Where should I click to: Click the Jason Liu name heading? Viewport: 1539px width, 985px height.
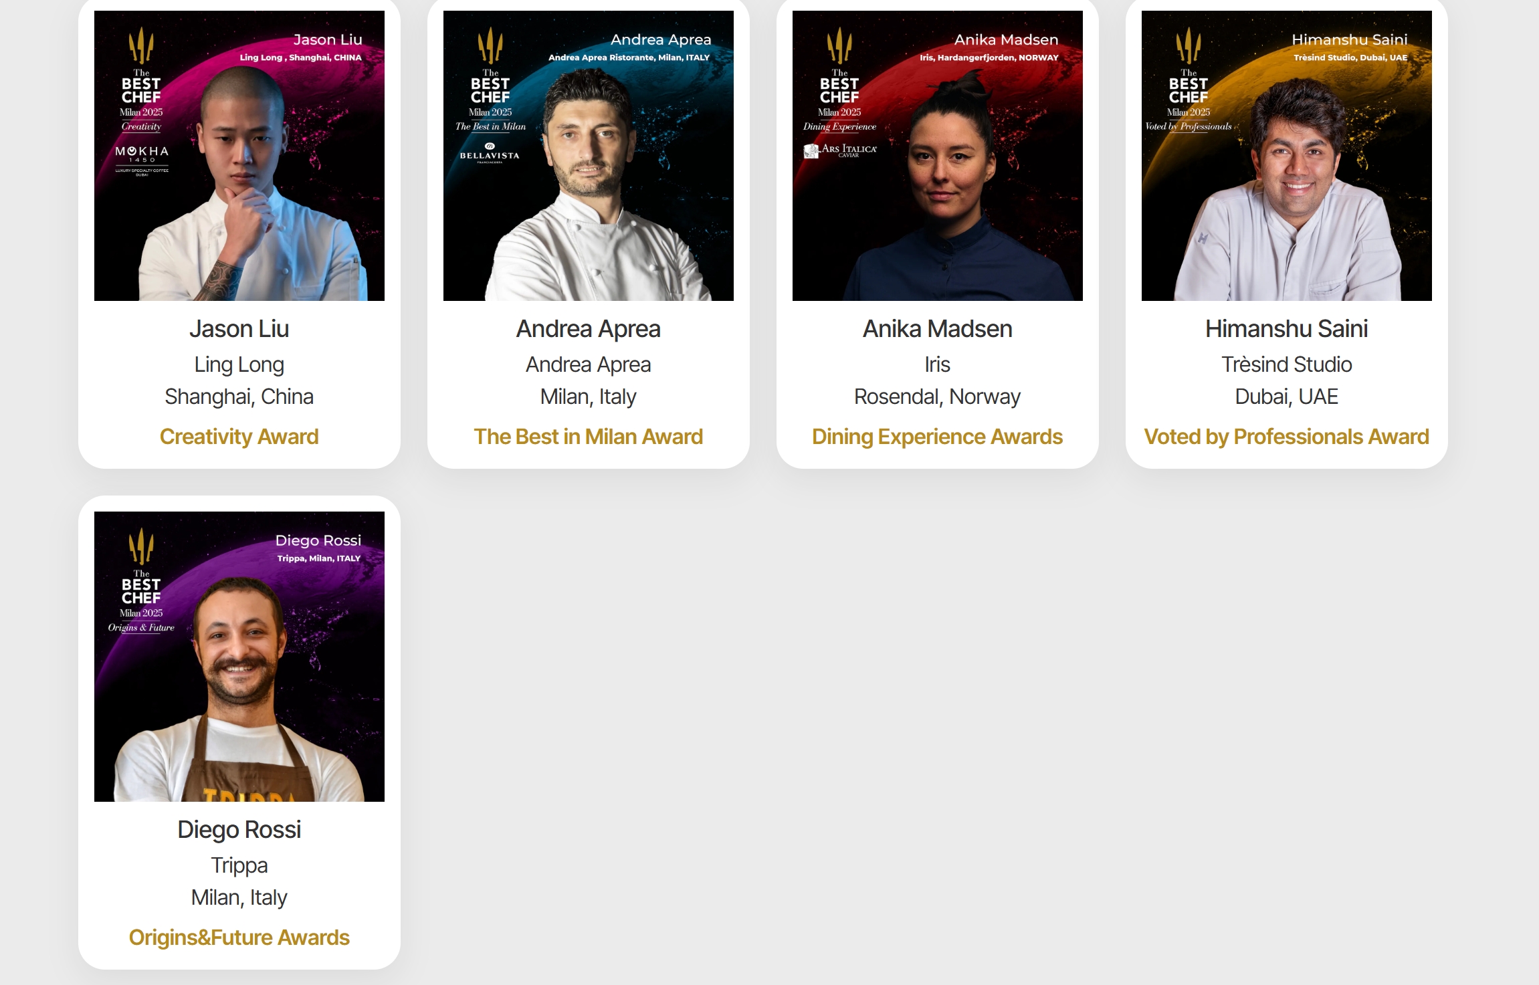point(239,329)
